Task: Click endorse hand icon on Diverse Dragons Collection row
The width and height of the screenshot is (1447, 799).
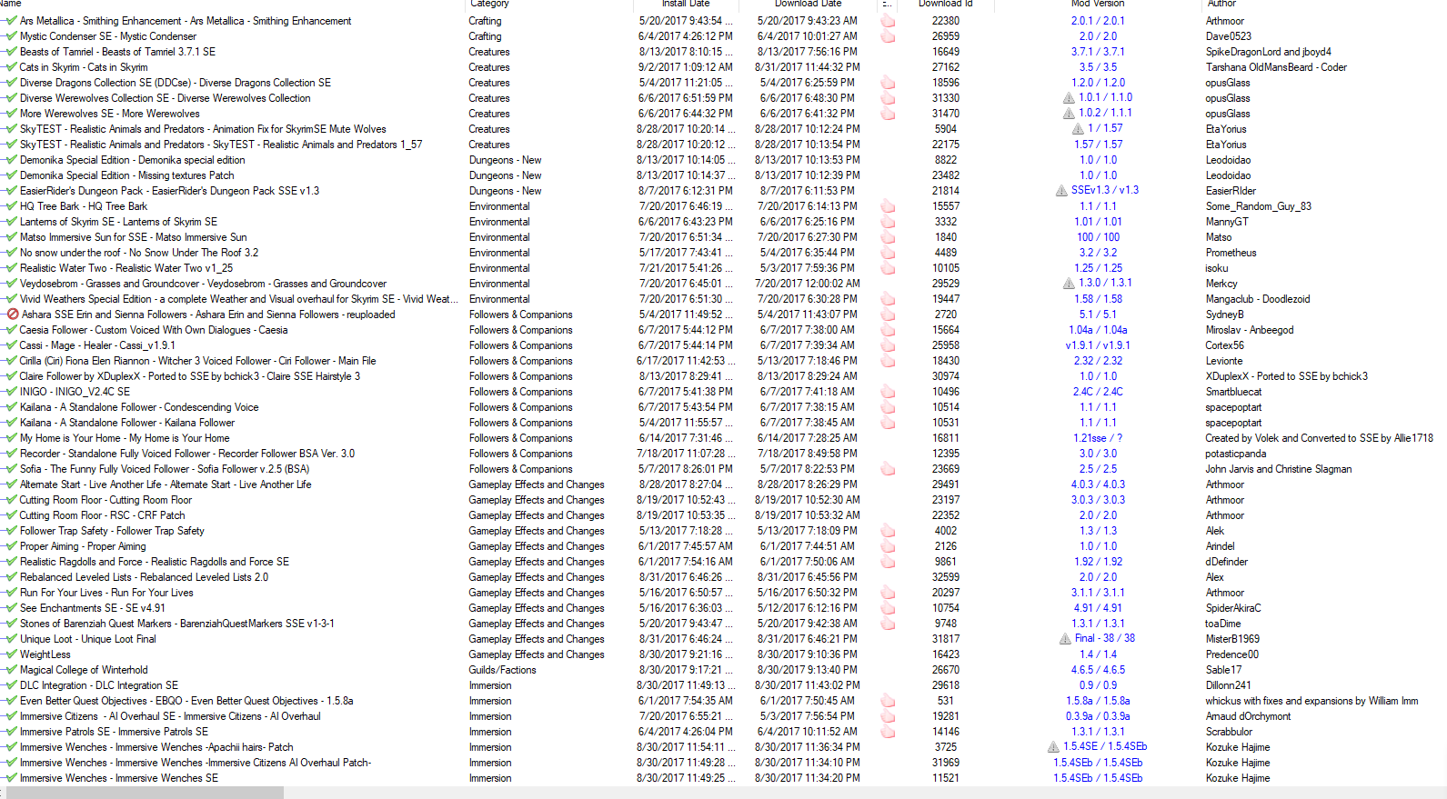Action: coord(888,83)
